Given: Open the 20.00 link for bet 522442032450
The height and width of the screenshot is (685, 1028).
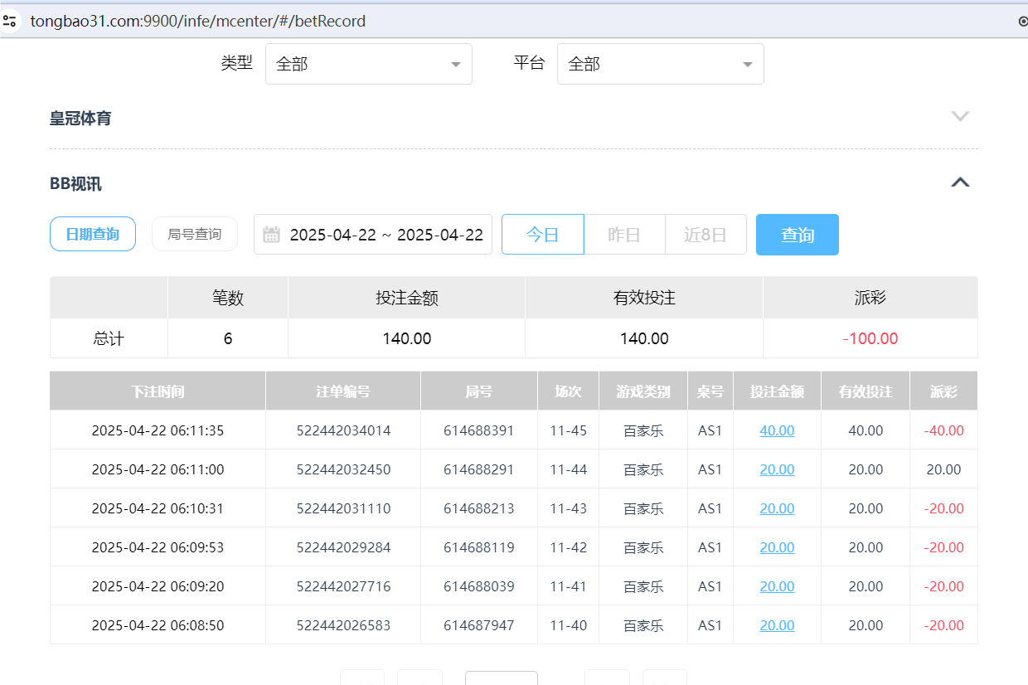Looking at the screenshot, I should (776, 469).
